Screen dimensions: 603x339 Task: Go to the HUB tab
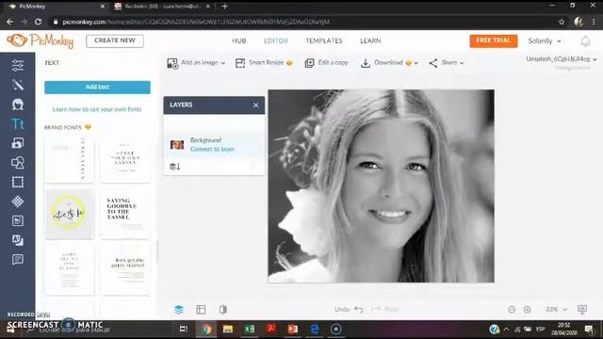coord(238,40)
